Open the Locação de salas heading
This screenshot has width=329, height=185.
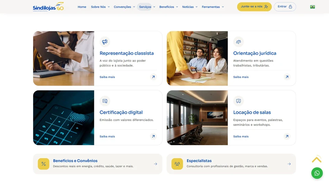click(x=252, y=112)
